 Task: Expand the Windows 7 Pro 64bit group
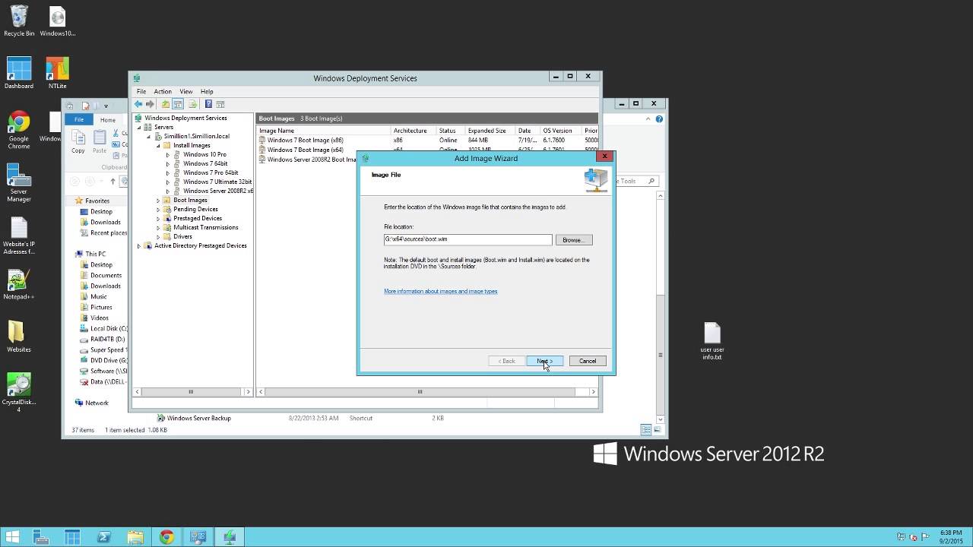(168, 172)
